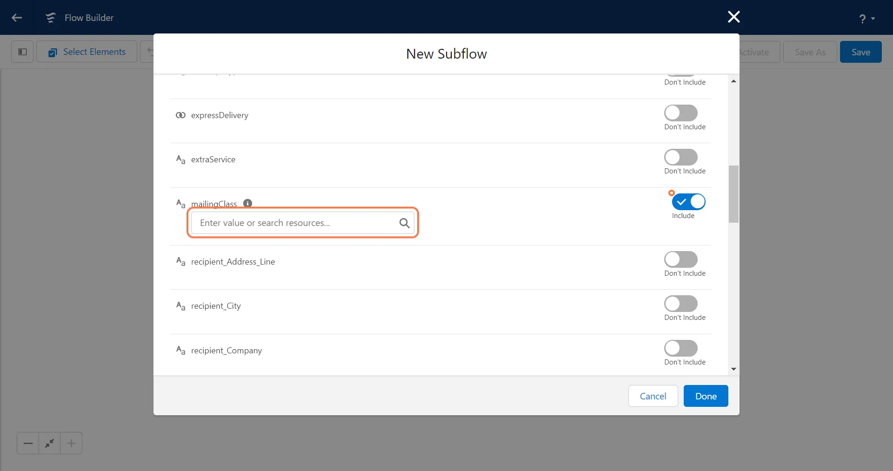Cancel the New Subflow dialog
This screenshot has height=471, width=893.
tap(653, 396)
